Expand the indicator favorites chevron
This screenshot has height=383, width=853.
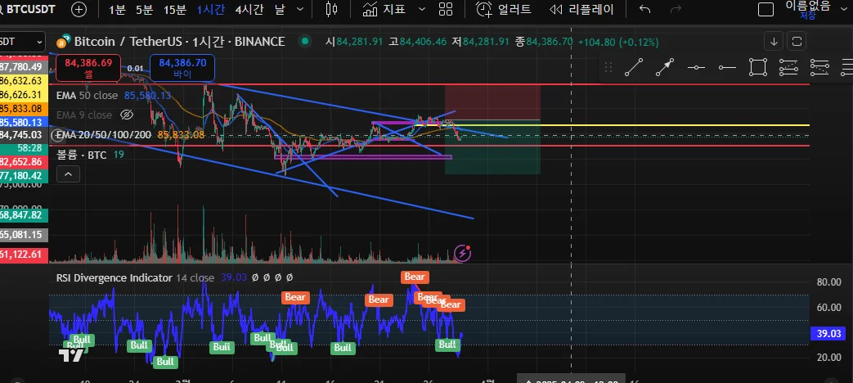422,9
